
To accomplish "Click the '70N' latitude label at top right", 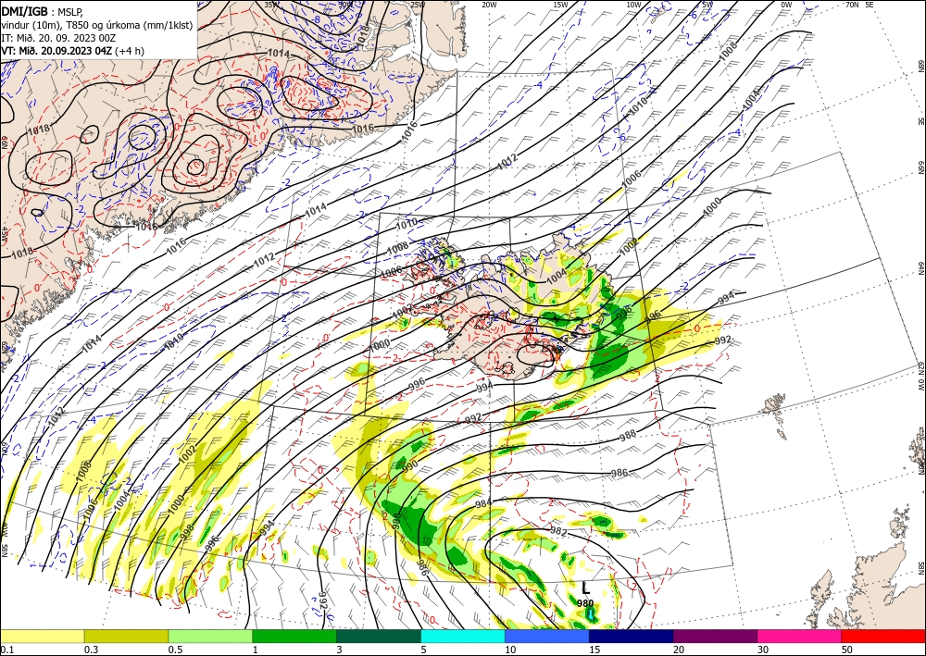I will [852, 5].
